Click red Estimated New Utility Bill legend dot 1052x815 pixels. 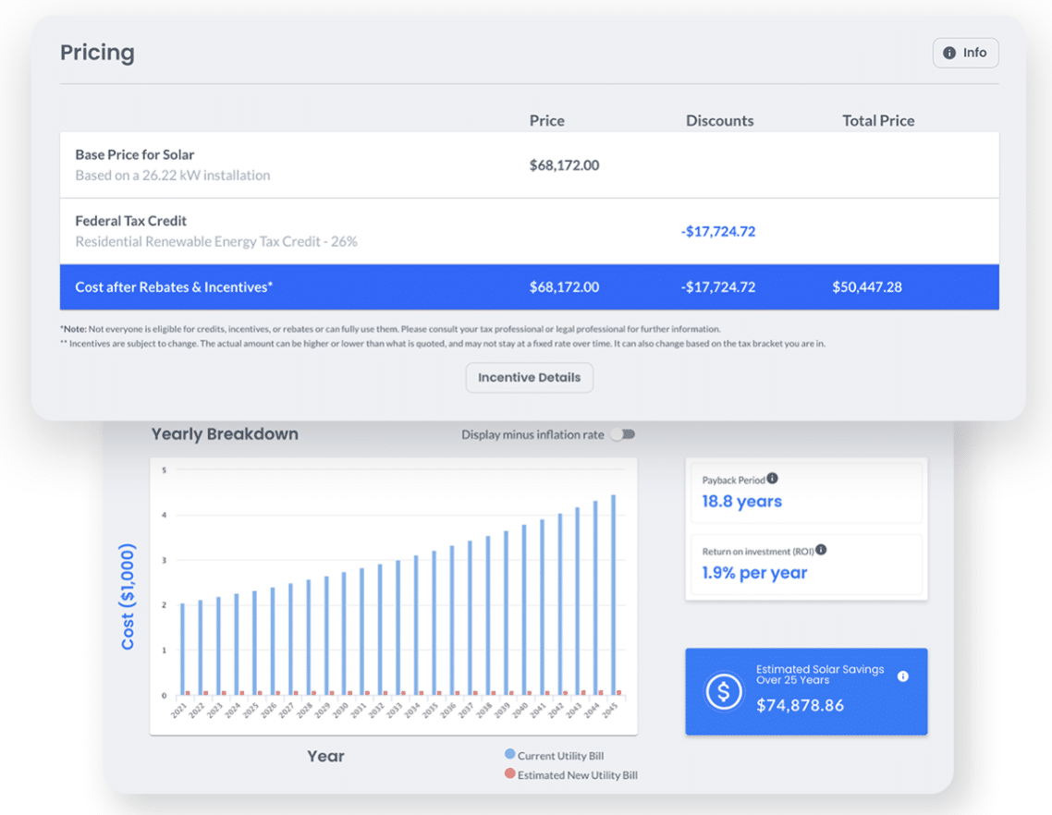(x=509, y=774)
